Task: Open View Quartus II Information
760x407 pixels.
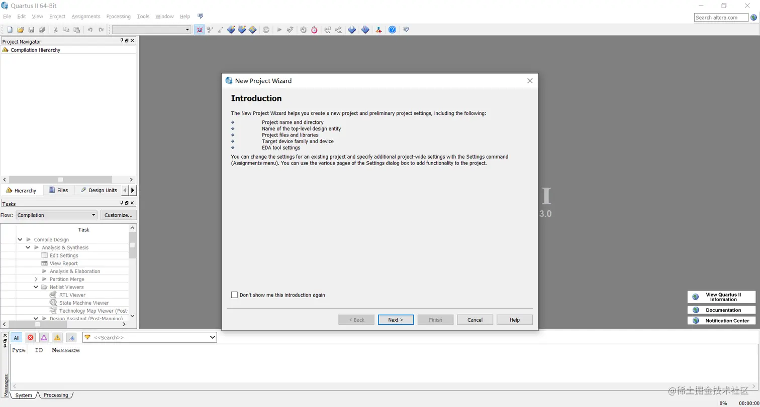Action: [x=721, y=297]
